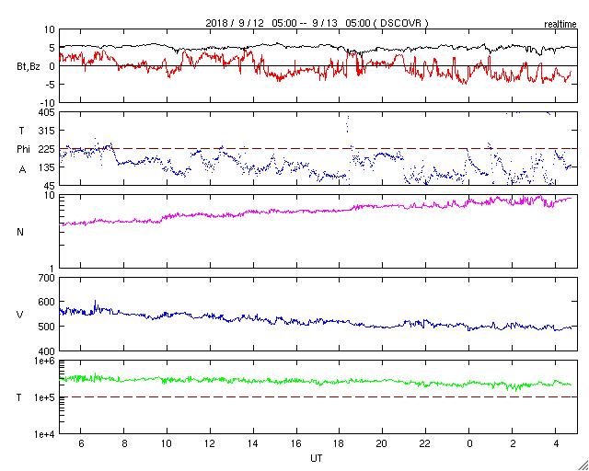Click the '700' tick on velocity panel
The width and height of the screenshot is (589, 471).
tap(47, 278)
